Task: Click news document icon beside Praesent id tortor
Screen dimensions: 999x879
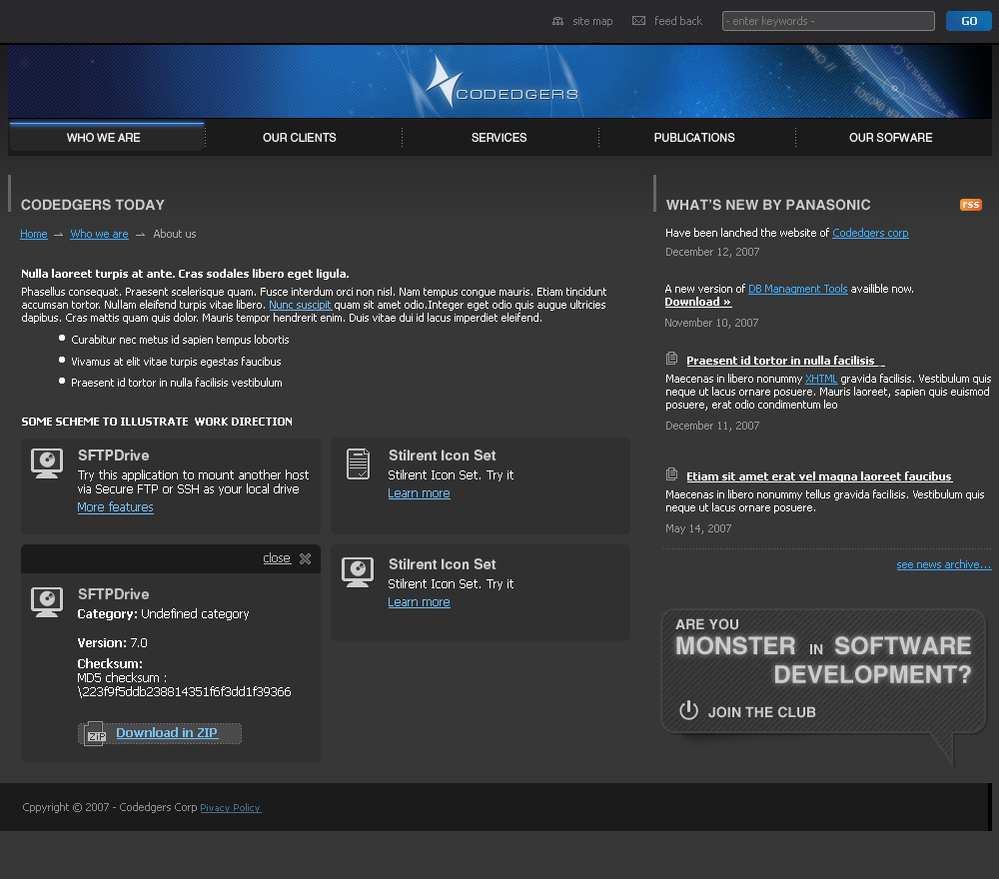Action: pyautogui.click(x=672, y=360)
